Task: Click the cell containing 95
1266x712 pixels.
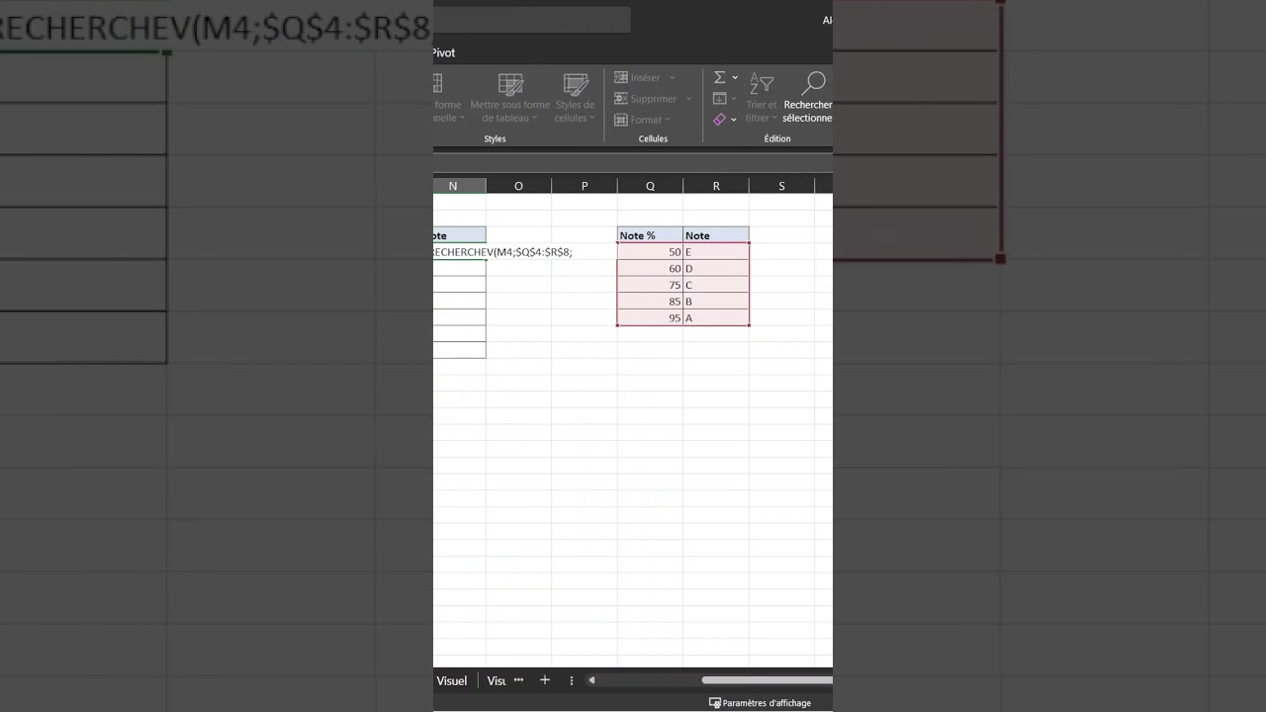Action: coord(650,317)
